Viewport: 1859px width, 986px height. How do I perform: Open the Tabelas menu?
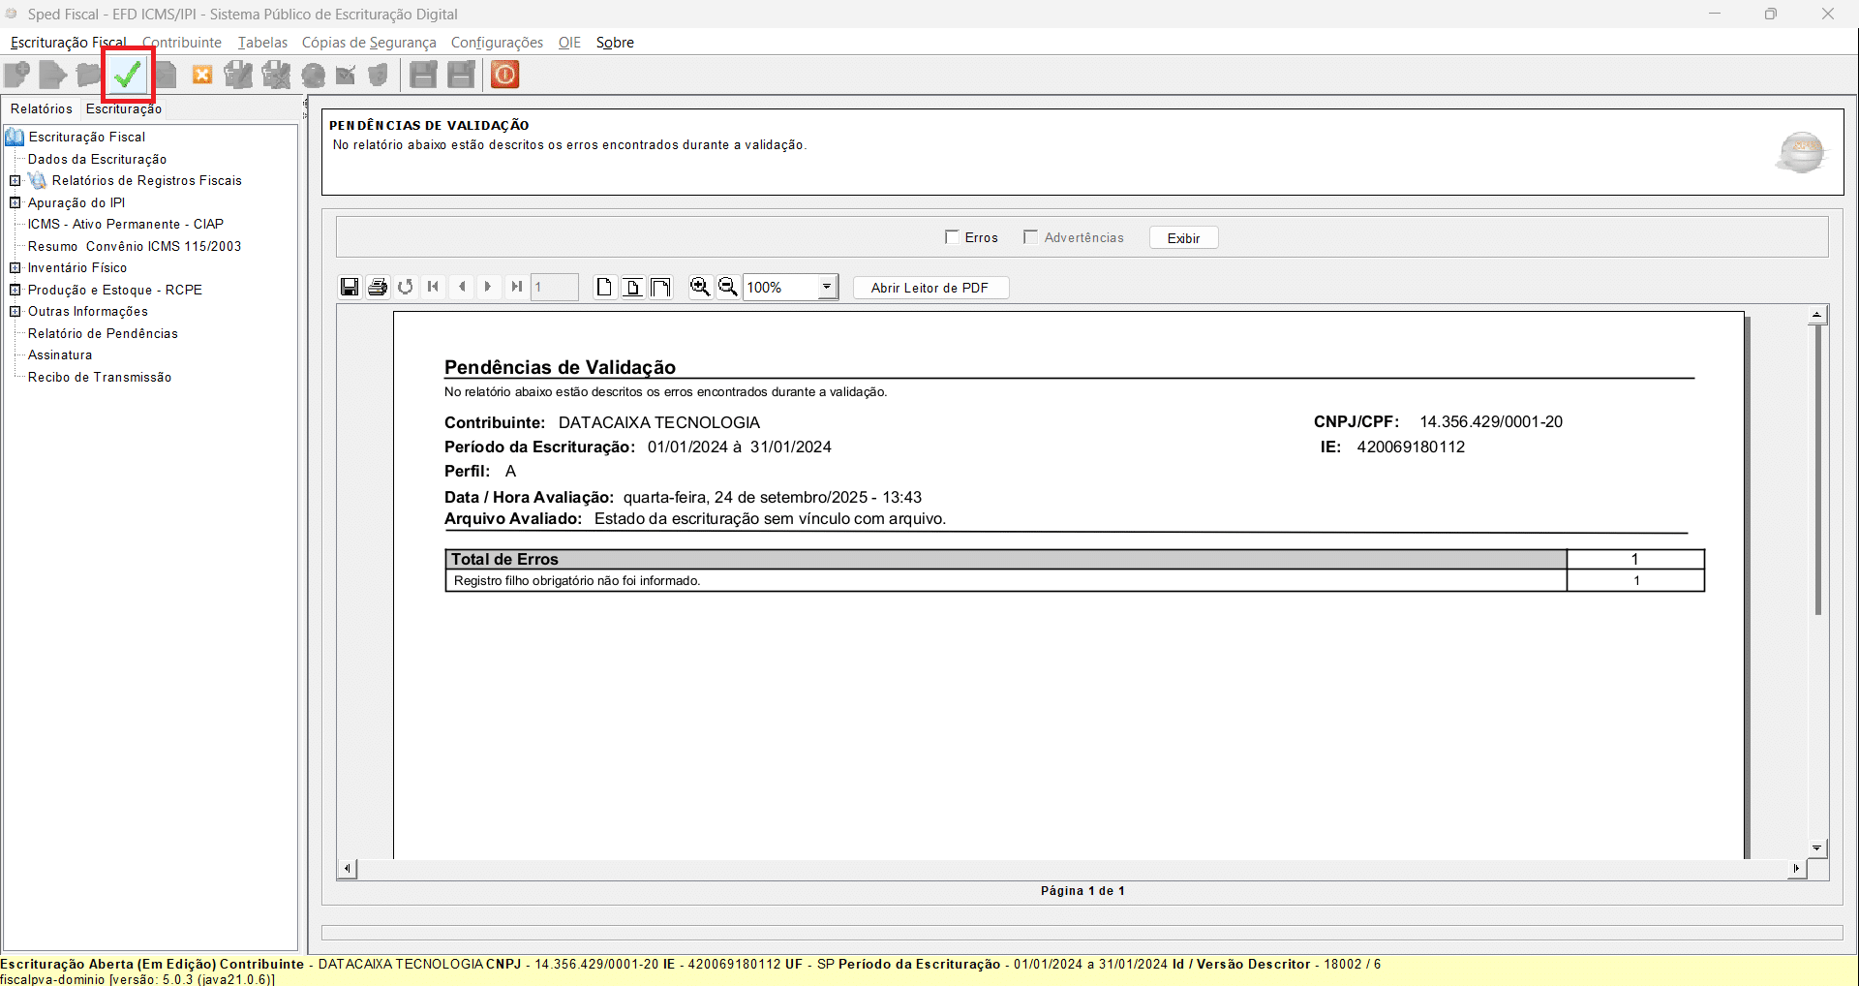[262, 43]
